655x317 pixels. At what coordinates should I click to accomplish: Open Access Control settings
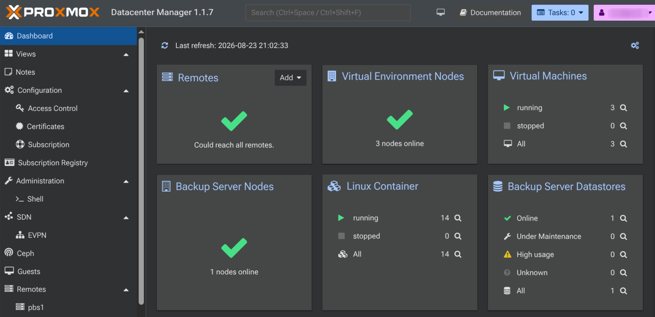tap(68, 108)
